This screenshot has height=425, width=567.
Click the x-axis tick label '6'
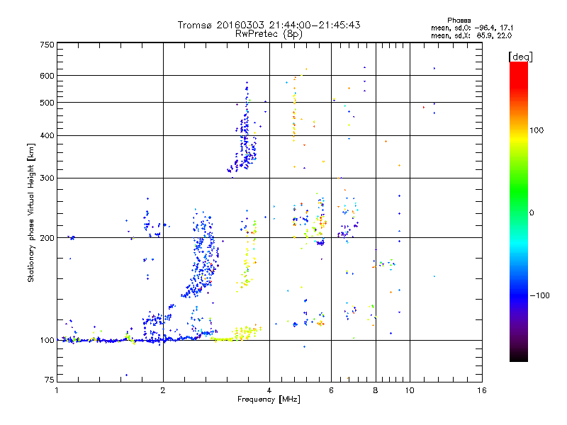tap(331, 390)
